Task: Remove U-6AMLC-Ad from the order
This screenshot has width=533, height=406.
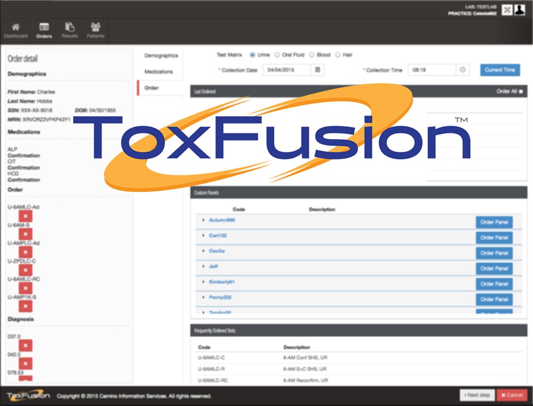Action: tap(26, 216)
